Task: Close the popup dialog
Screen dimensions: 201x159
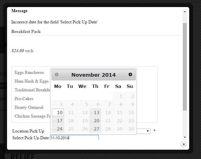Action: [184, 144]
